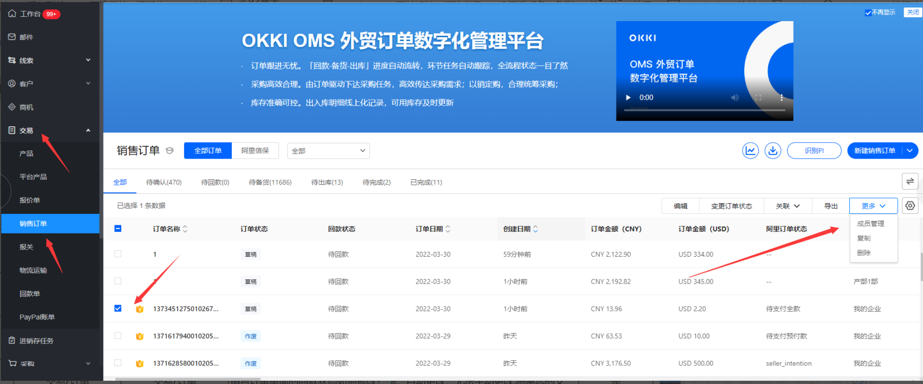Click the column switch arrows icon
The image size is (923, 384).
click(x=910, y=181)
